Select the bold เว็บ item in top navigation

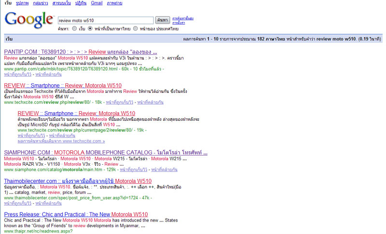coord(8,3)
